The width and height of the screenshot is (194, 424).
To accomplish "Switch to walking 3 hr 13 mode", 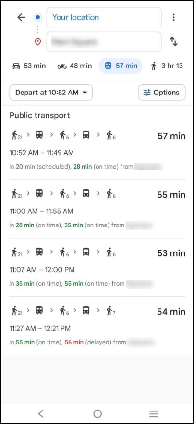I will click(167, 66).
